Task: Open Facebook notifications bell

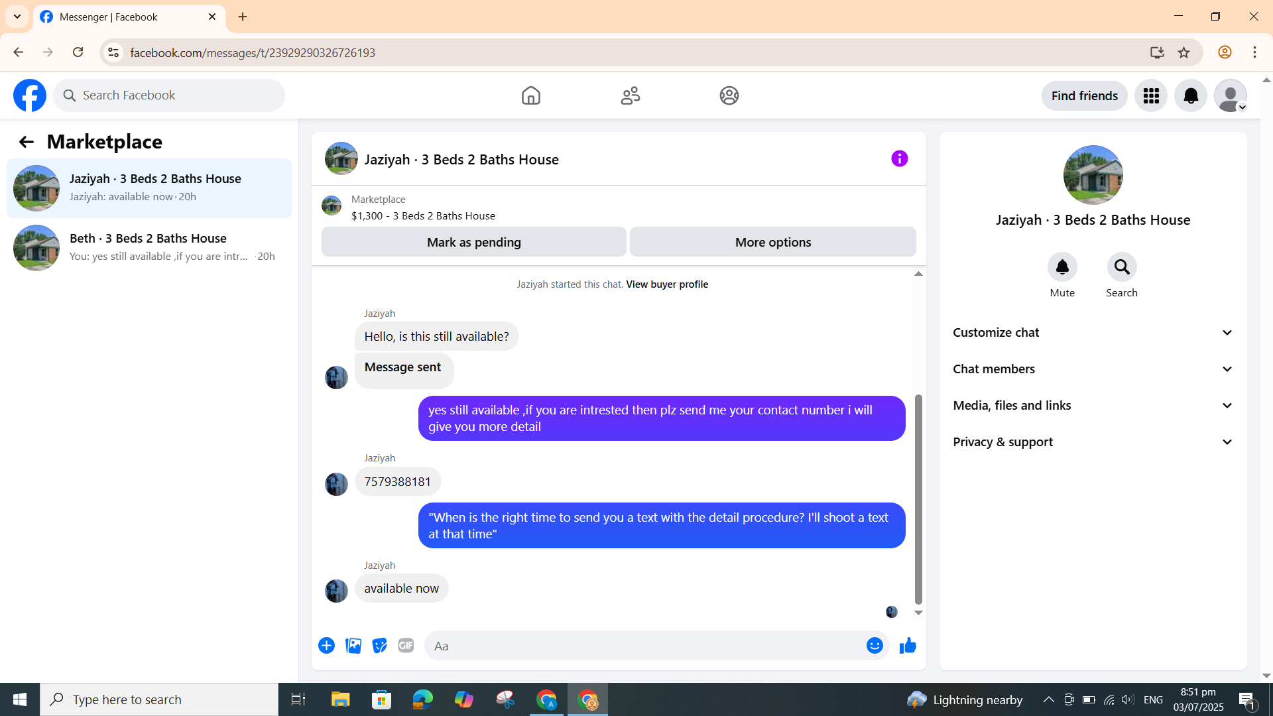Action: 1191,96
